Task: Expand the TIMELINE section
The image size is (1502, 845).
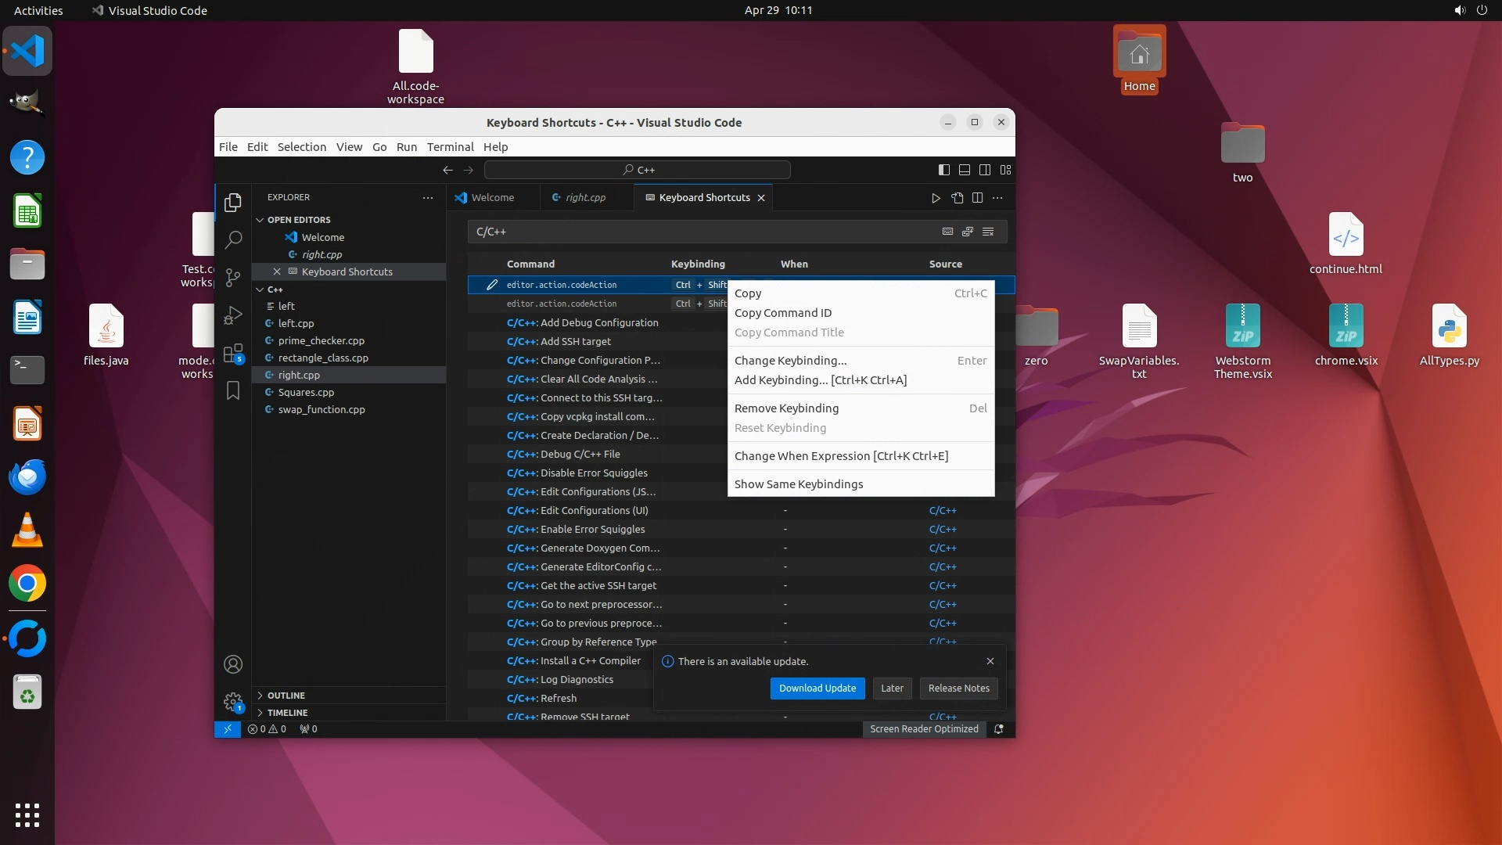Action: coord(287,713)
